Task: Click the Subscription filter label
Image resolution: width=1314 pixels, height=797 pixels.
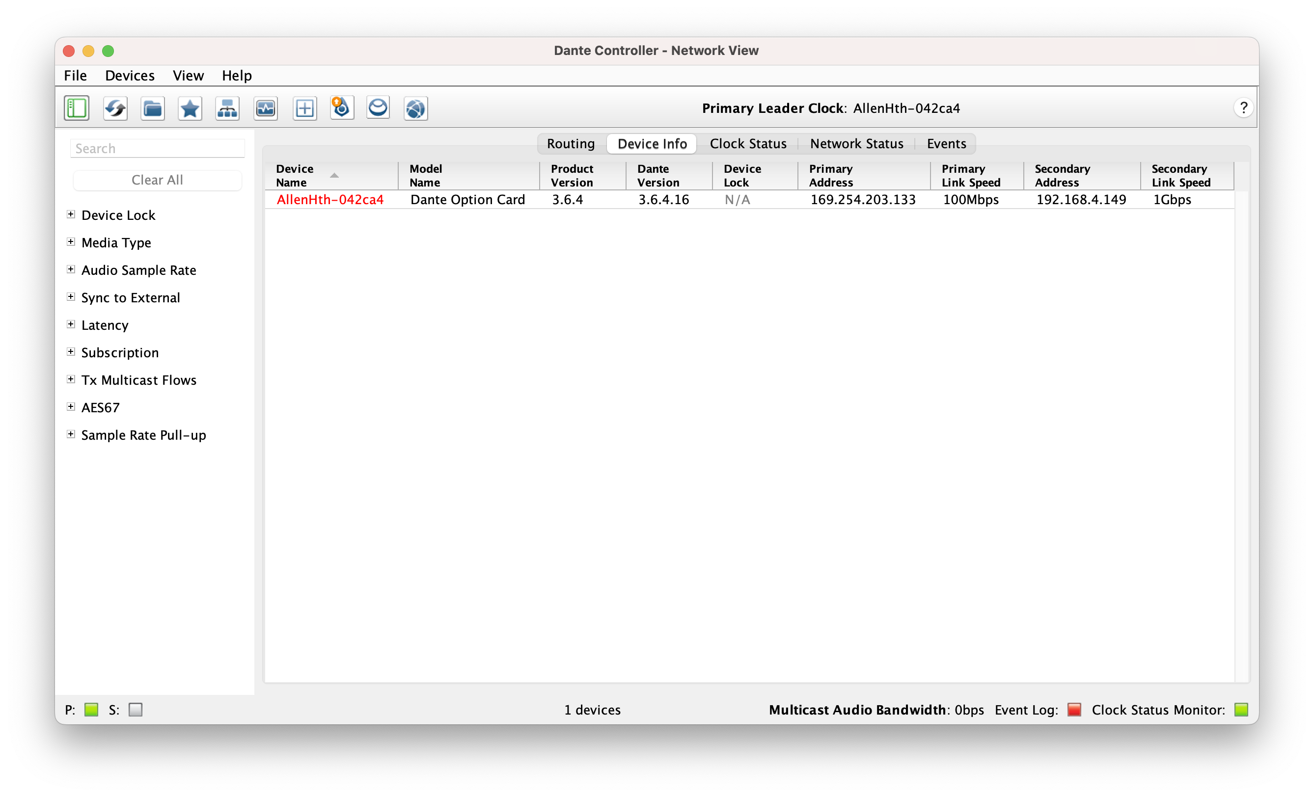Action: pyautogui.click(x=120, y=352)
